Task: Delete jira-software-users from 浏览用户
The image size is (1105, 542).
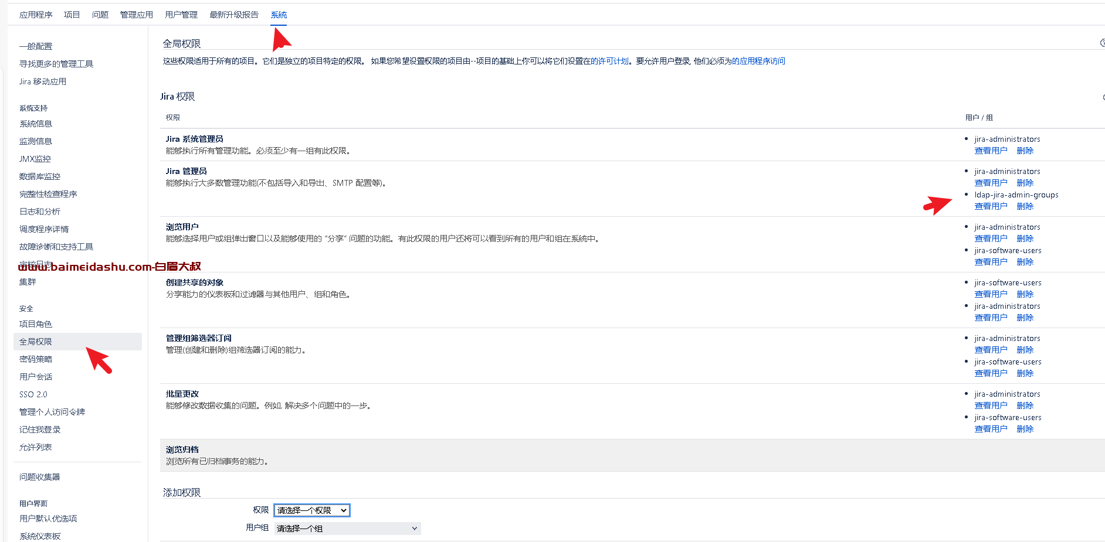Action: [1025, 262]
